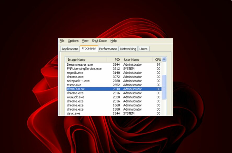Click CPU value 00 in regedit.exe row
Viewport: 232px width, 153px height.
click(x=158, y=73)
